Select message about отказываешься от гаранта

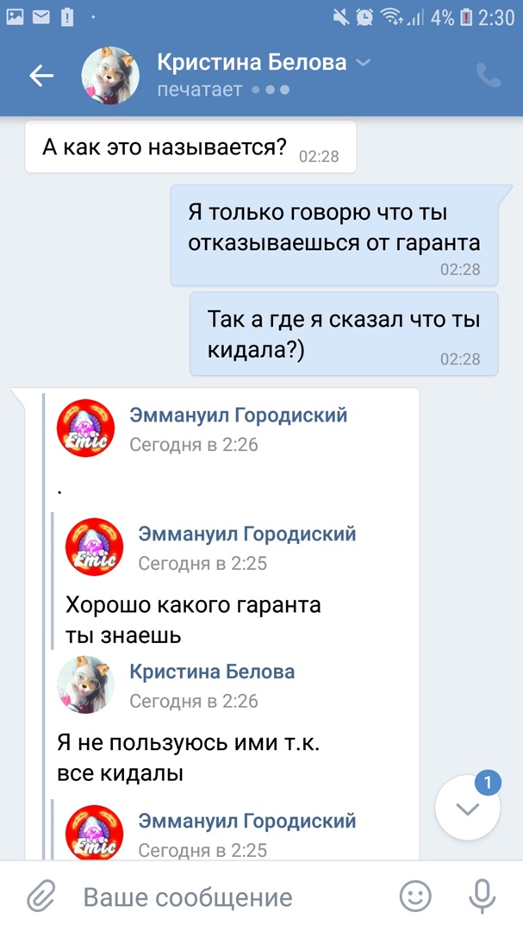pos(334,235)
